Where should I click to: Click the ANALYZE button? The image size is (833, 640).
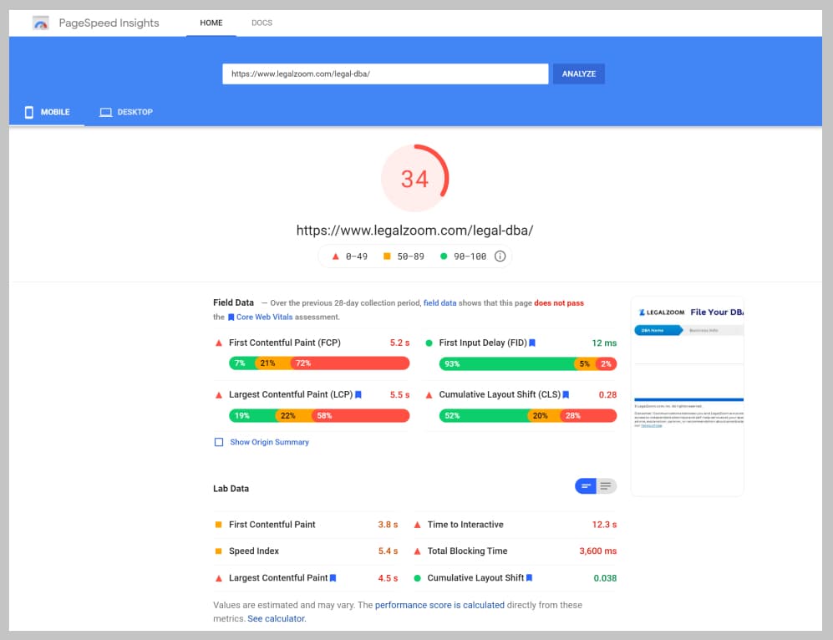tap(578, 74)
